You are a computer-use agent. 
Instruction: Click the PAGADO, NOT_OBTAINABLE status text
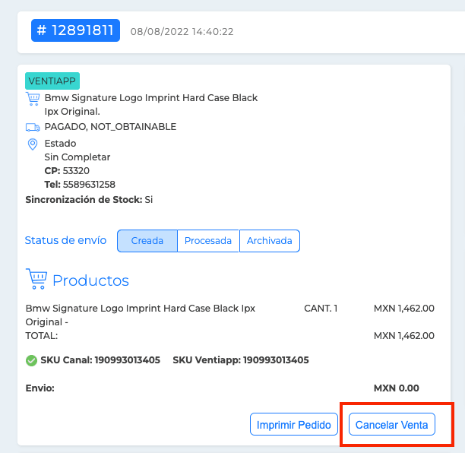click(x=110, y=127)
